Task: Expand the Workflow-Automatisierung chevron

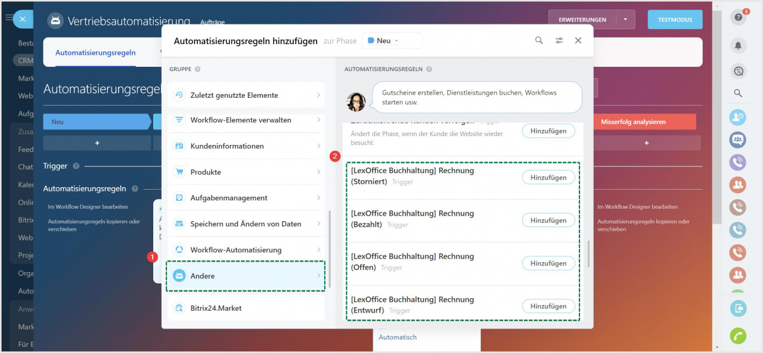Action: (x=318, y=250)
